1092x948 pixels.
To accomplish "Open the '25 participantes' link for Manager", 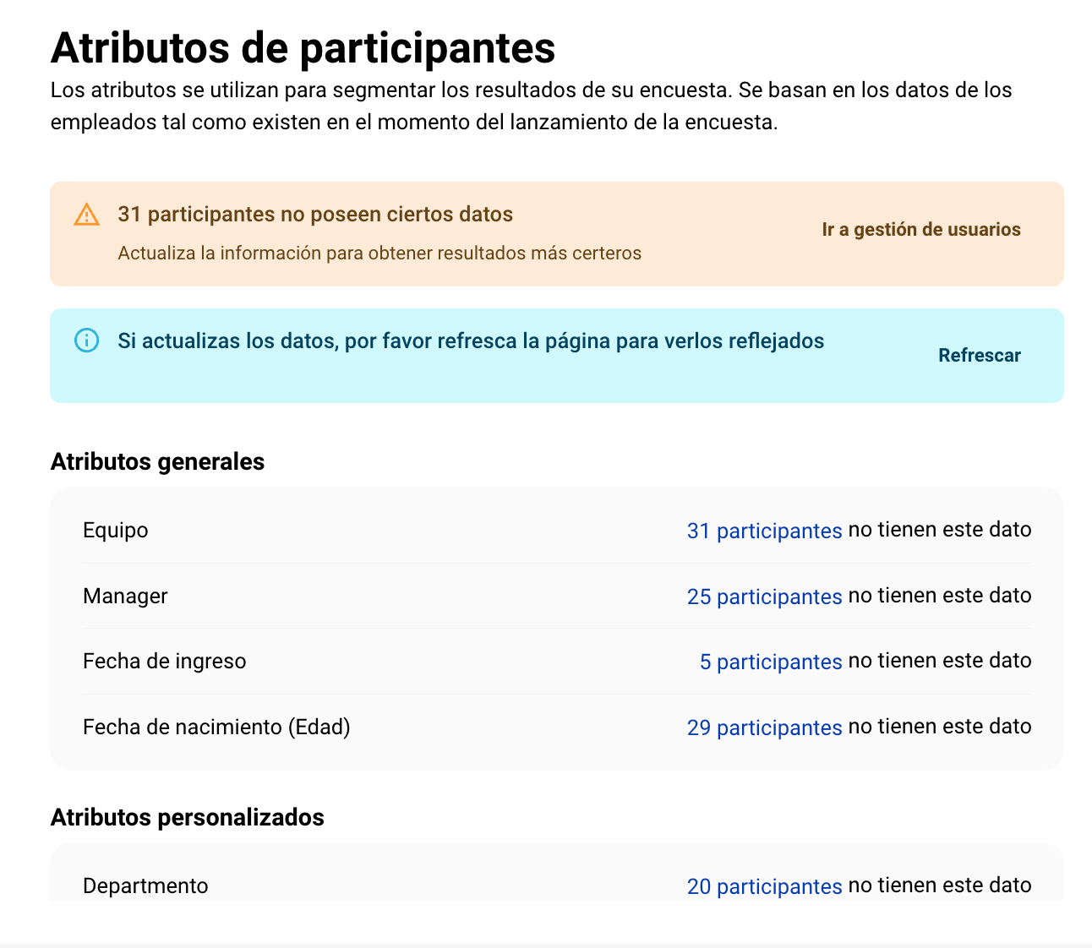I will [x=764, y=597].
